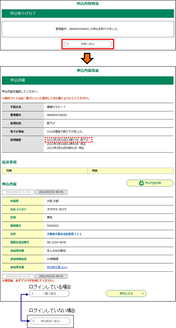Click the printer icon on 申込内容印刷
This screenshot has height=328, width=176.
(x=141, y=183)
